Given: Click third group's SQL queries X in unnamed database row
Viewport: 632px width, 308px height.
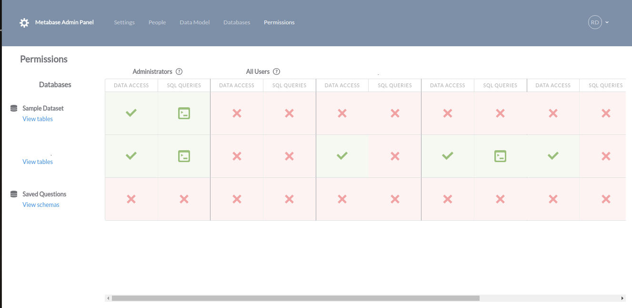Looking at the screenshot, I should (395, 156).
